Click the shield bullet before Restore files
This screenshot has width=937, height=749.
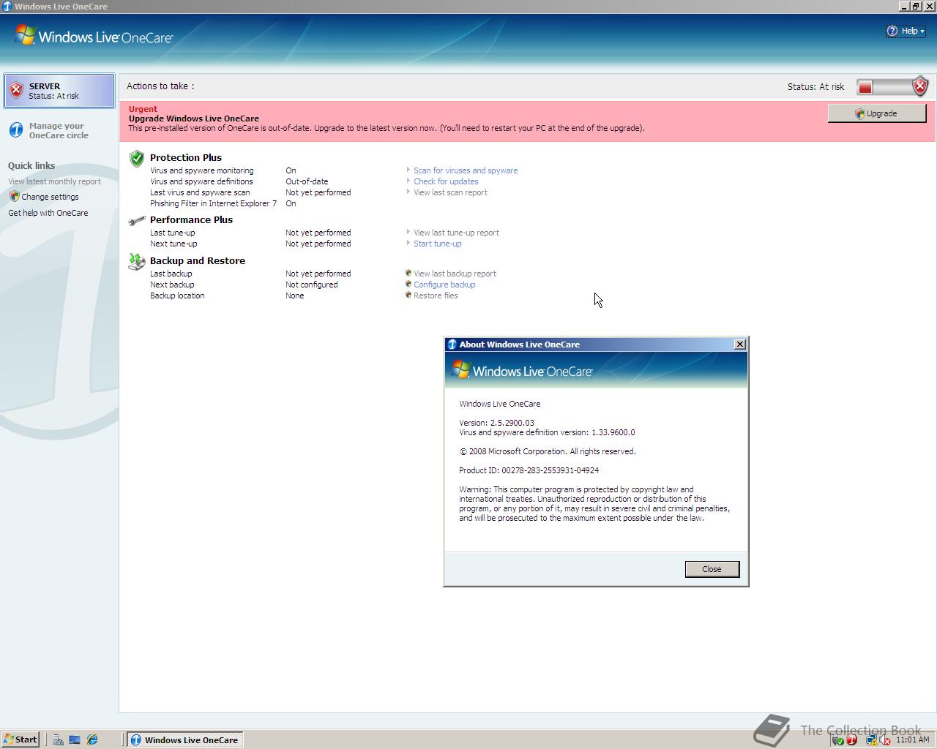(x=408, y=295)
